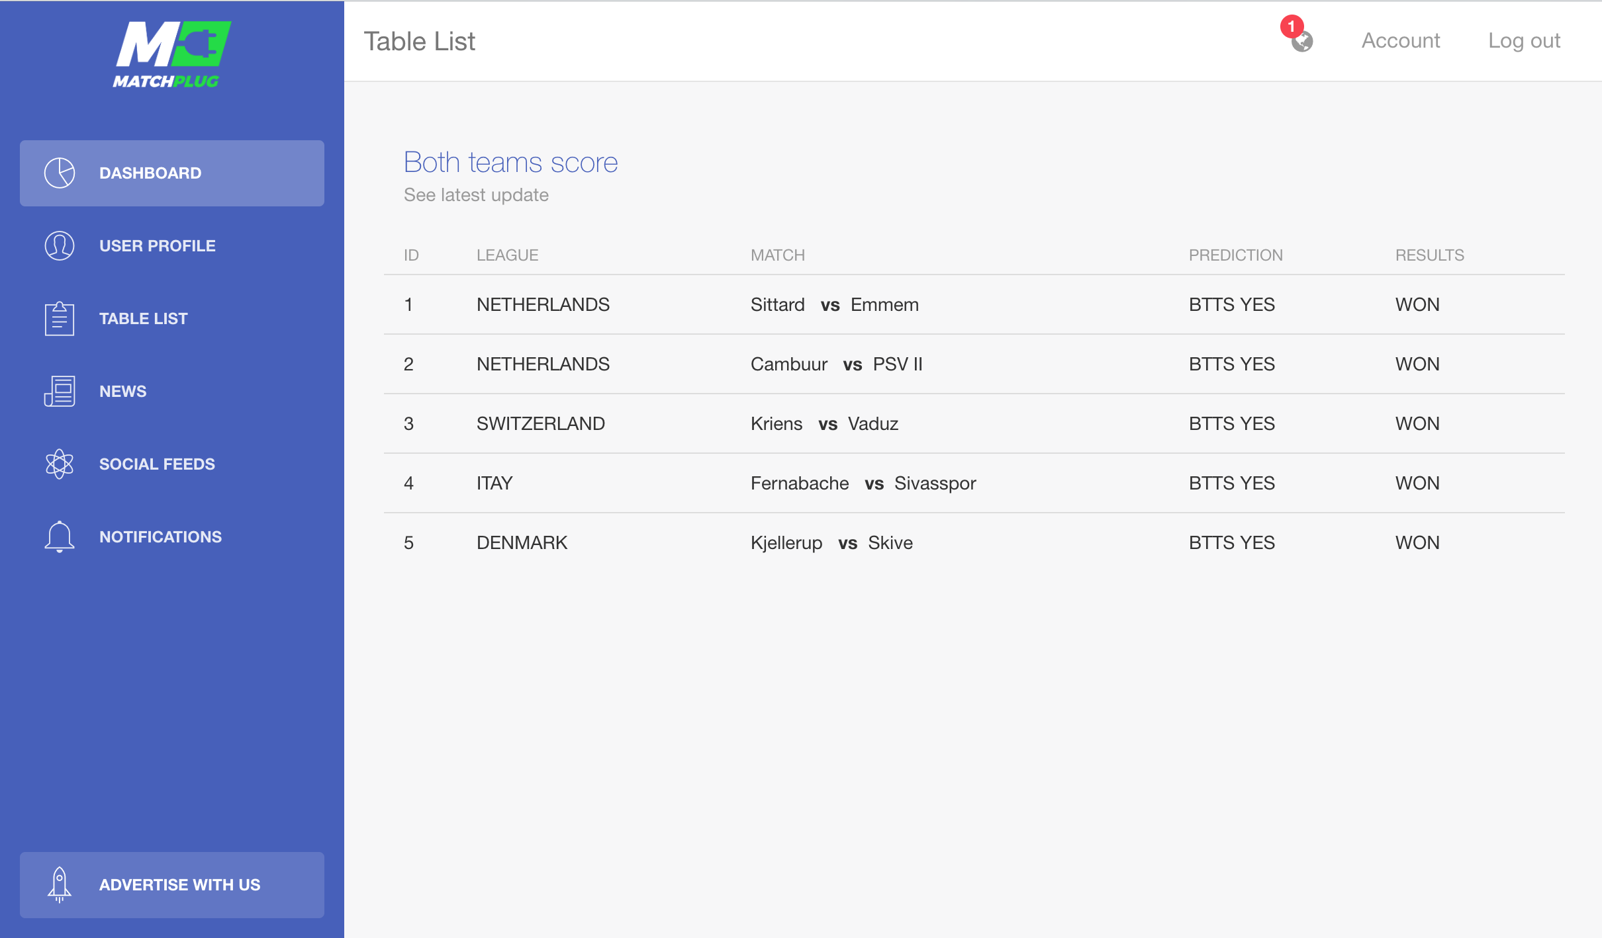Click the Dashboard pie chart icon

pyautogui.click(x=60, y=173)
